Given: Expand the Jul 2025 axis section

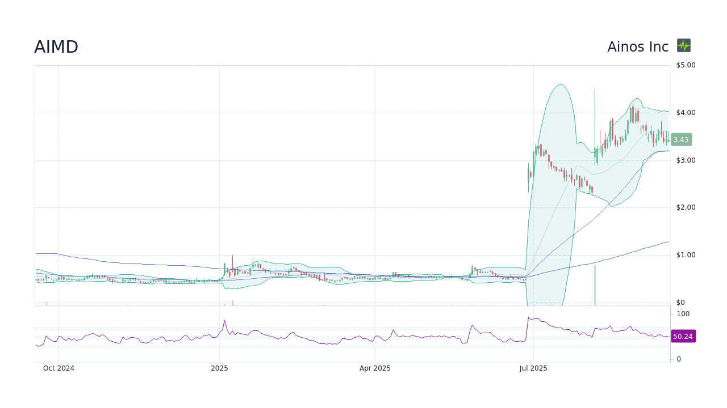Looking at the screenshot, I should point(533,368).
